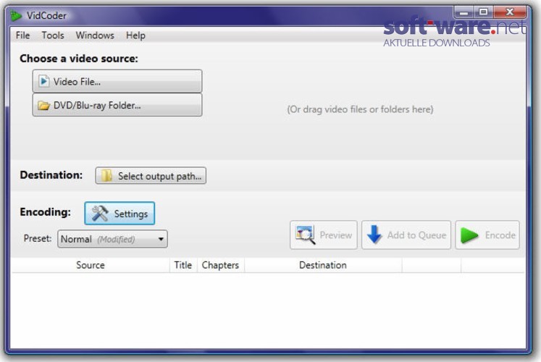This screenshot has width=541, height=362.
Task: Expand the Preset dropdown showing Normal
Action: point(112,239)
